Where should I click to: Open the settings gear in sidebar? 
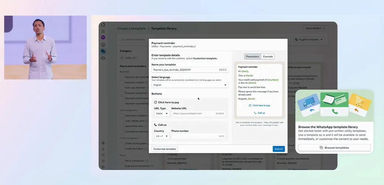click(103, 143)
